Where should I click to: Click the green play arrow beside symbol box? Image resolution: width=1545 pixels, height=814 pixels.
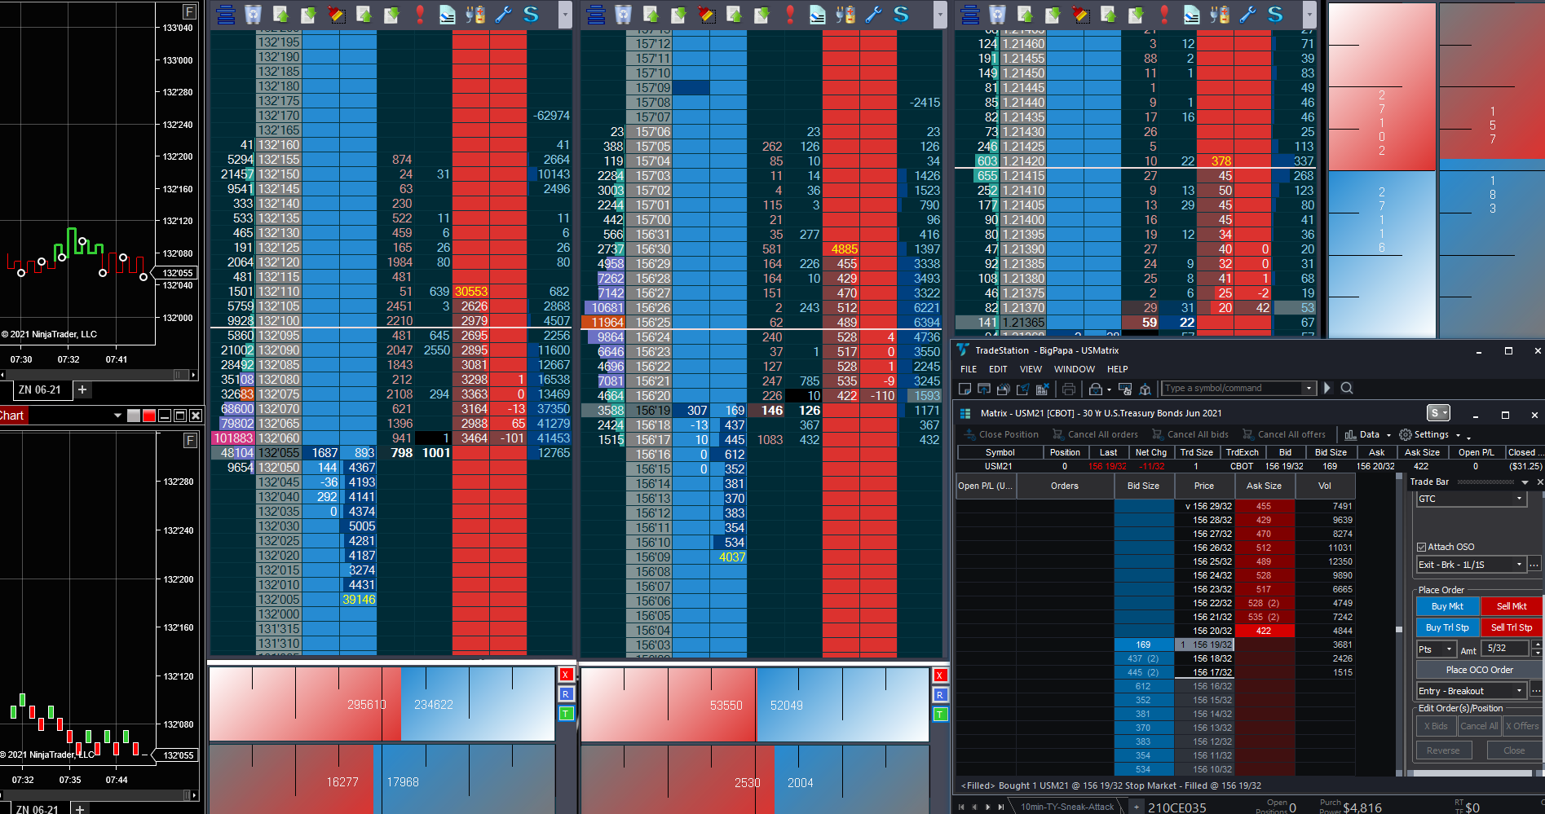(x=1327, y=388)
